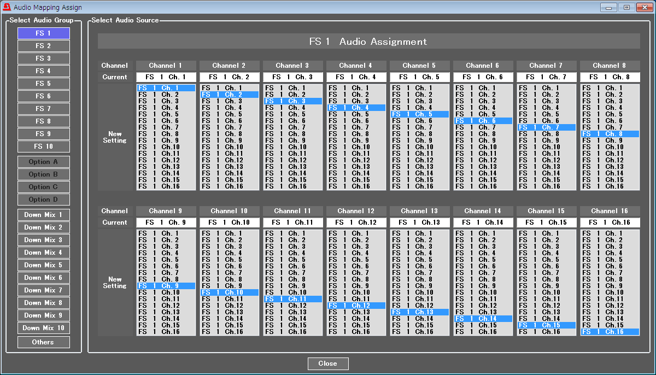
Task: Pick FS 1 Ch. 1 in Channel 9 list
Action: (x=166, y=233)
